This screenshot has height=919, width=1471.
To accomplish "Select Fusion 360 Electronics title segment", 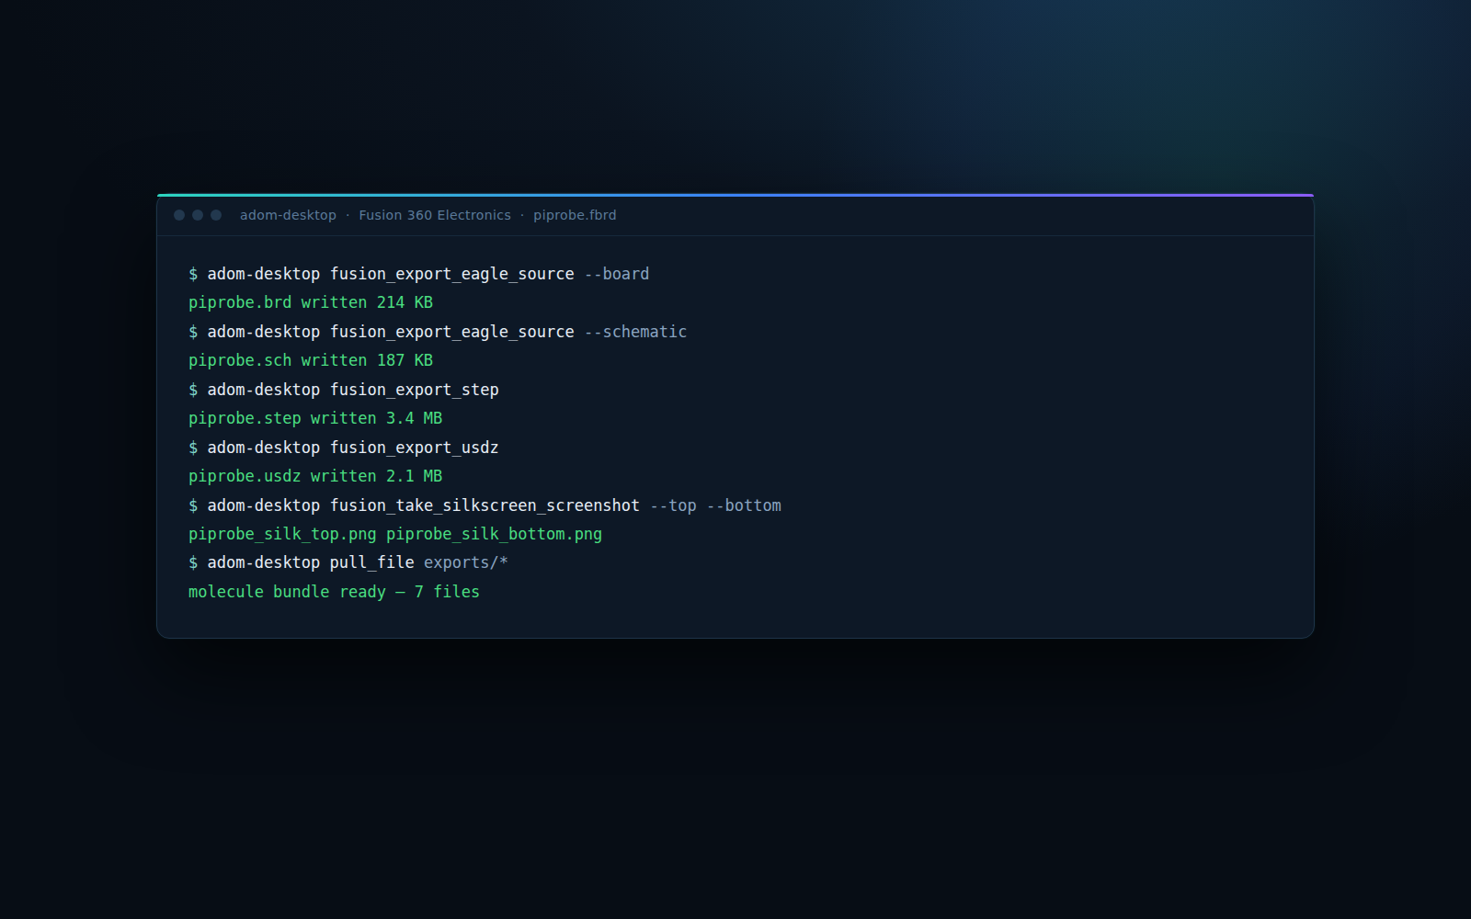I will tap(435, 215).
